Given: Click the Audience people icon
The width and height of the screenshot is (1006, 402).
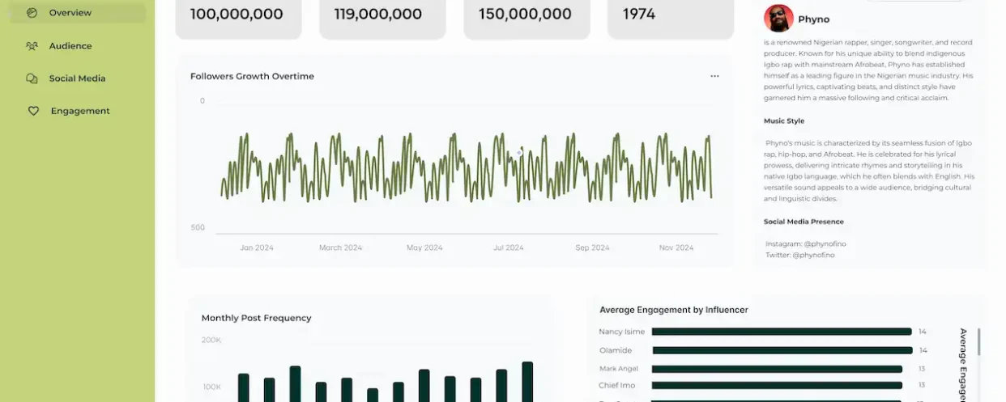Looking at the screenshot, I should point(32,46).
